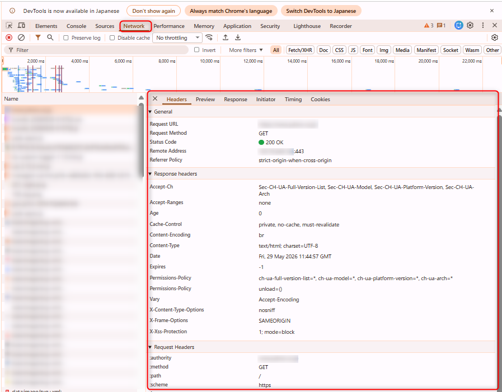This screenshot has height=392, width=502.
Task: Toggle the Manifest filter chip
Action: tap(426, 50)
